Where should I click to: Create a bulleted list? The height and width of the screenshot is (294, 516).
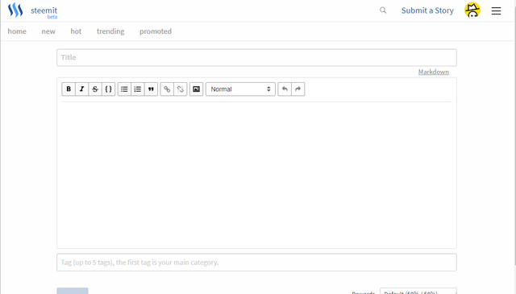(124, 89)
